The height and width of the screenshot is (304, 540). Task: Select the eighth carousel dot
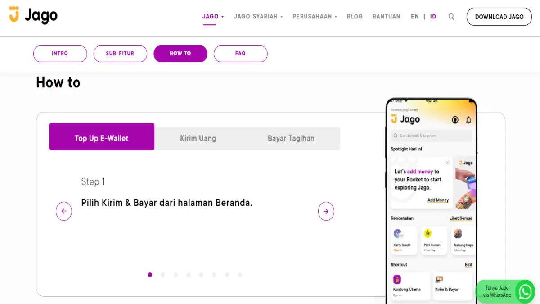(x=240, y=275)
